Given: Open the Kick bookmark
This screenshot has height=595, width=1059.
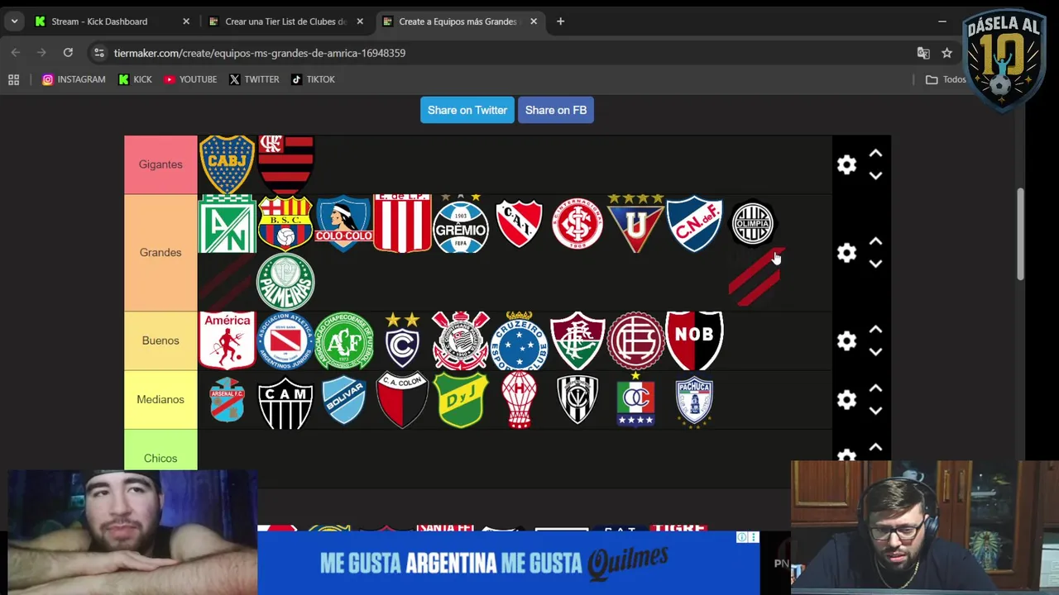Looking at the screenshot, I should click(x=135, y=79).
